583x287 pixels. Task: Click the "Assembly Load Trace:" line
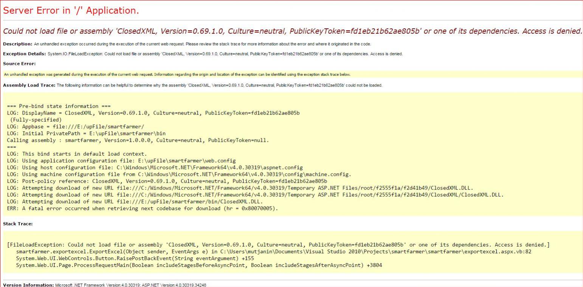pos(192,85)
